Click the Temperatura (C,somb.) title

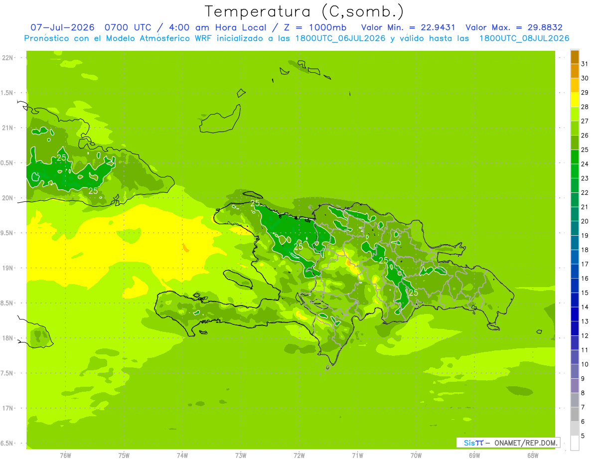pos(304,11)
